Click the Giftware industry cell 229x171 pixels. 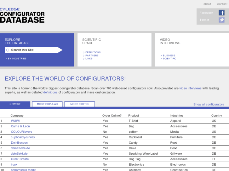pos(176,153)
